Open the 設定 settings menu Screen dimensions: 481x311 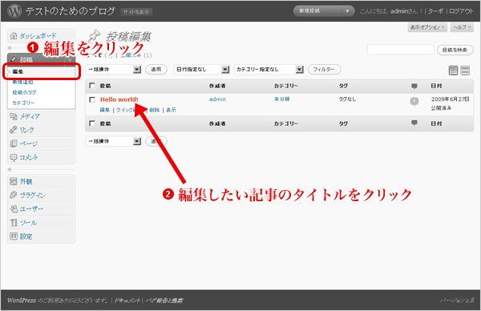(x=26, y=236)
